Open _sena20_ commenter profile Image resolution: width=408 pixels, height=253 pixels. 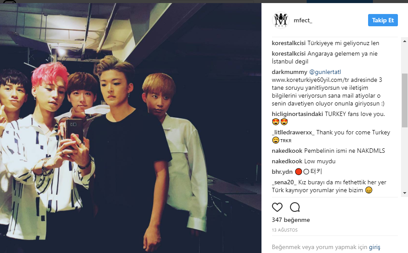click(x=284, y=182)
